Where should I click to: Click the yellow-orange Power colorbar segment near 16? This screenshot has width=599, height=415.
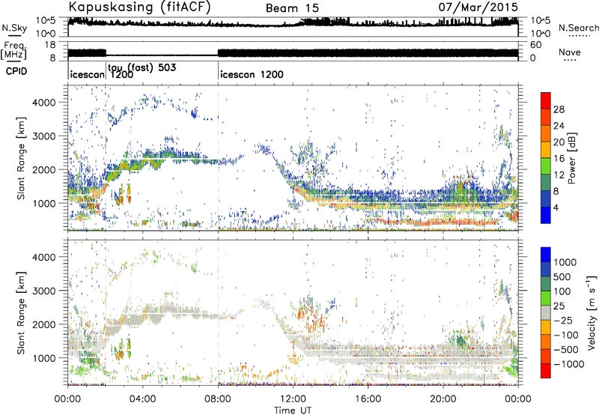[x=546, y=150]
